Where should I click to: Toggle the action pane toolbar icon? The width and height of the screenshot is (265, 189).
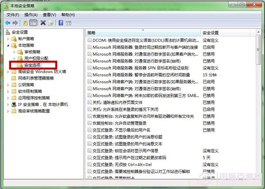tap(68, 23)
